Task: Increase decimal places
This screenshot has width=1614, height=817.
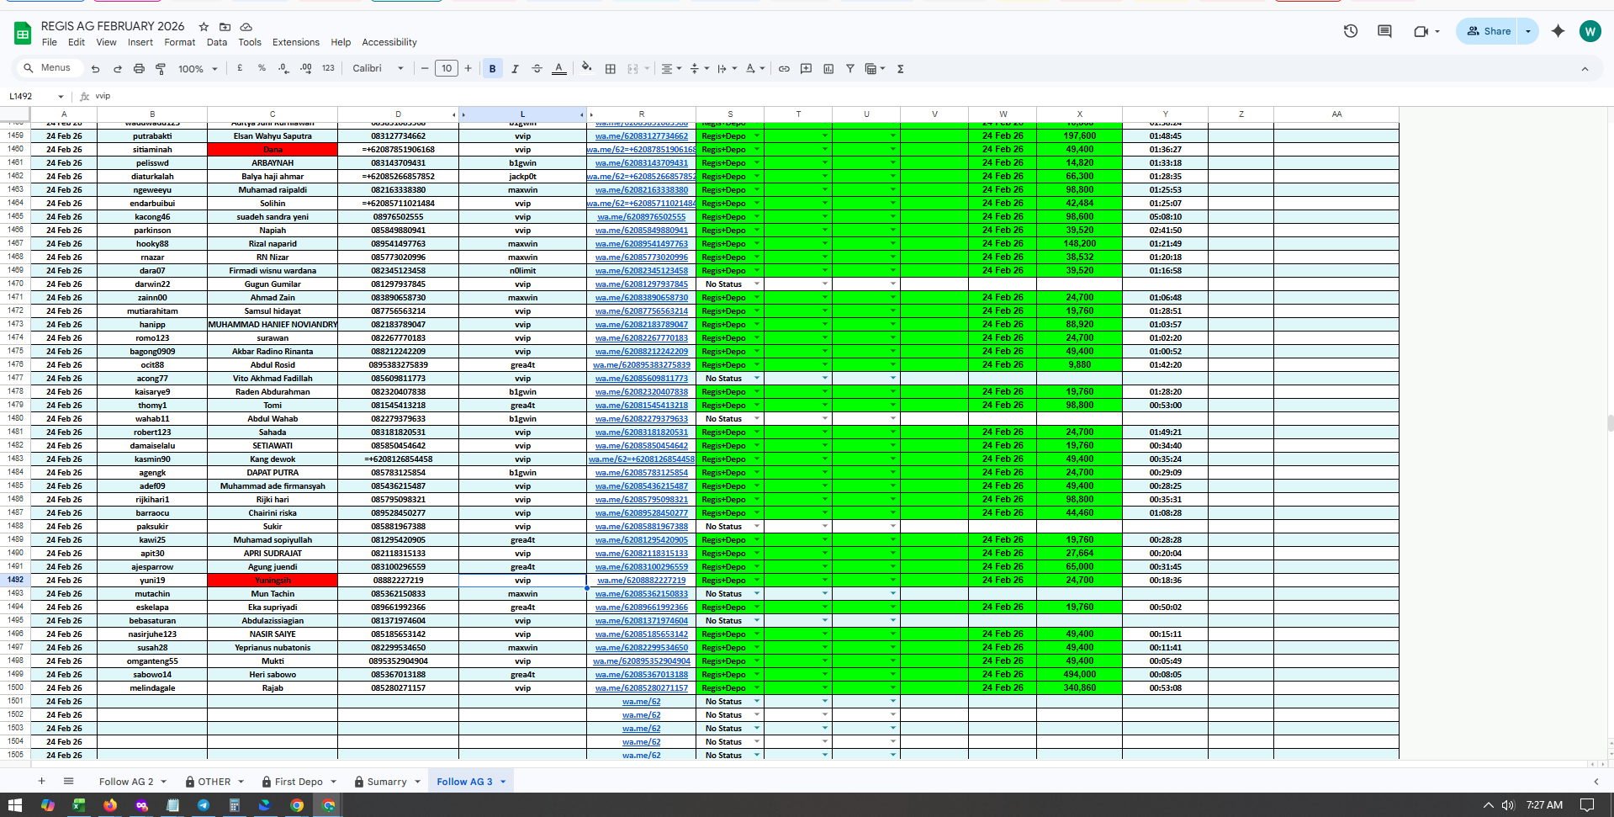Action: pos(305,68)
